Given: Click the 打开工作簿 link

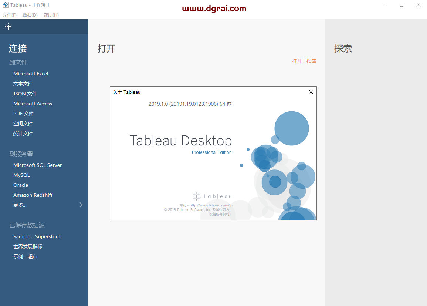Looking at the screenshot, I should point(304,61).
